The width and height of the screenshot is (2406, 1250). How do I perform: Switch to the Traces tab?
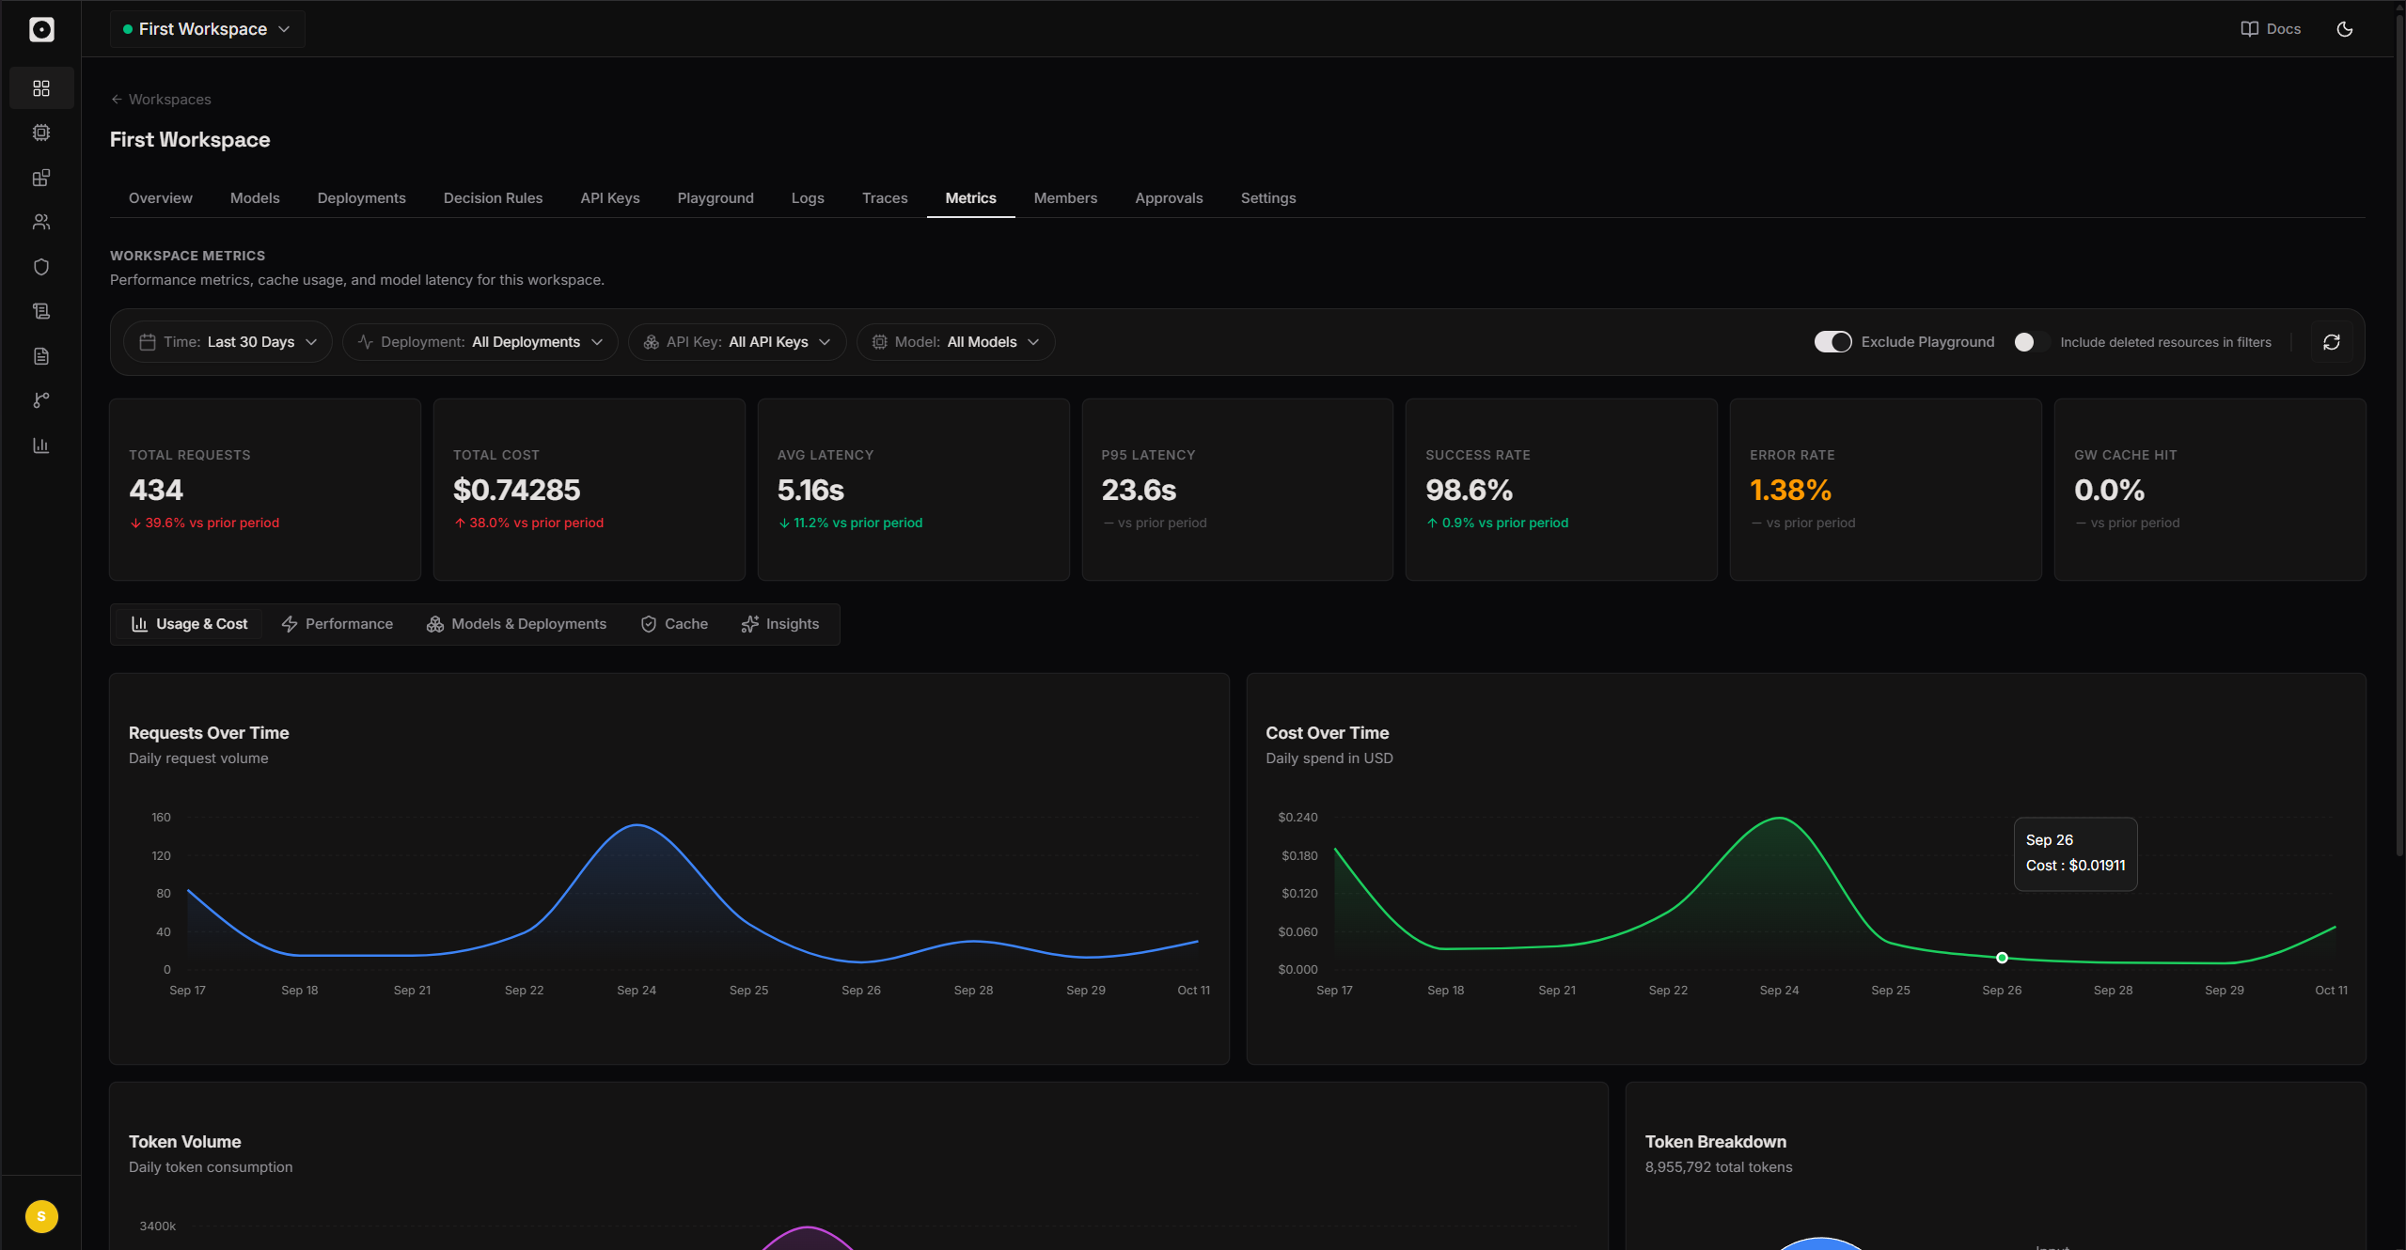tap(885, 198)
